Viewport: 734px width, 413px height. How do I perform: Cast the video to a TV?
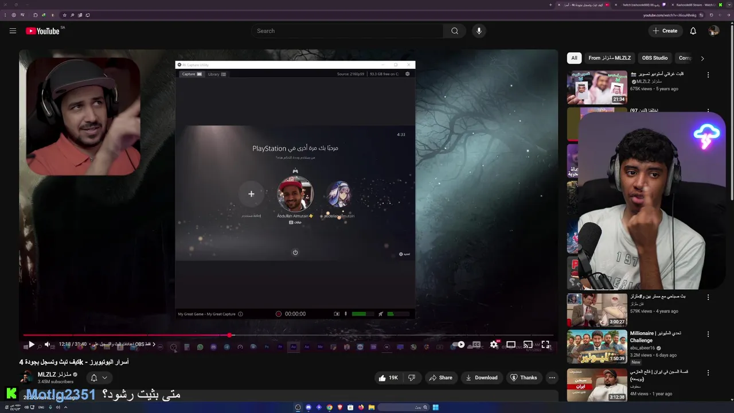528,345
